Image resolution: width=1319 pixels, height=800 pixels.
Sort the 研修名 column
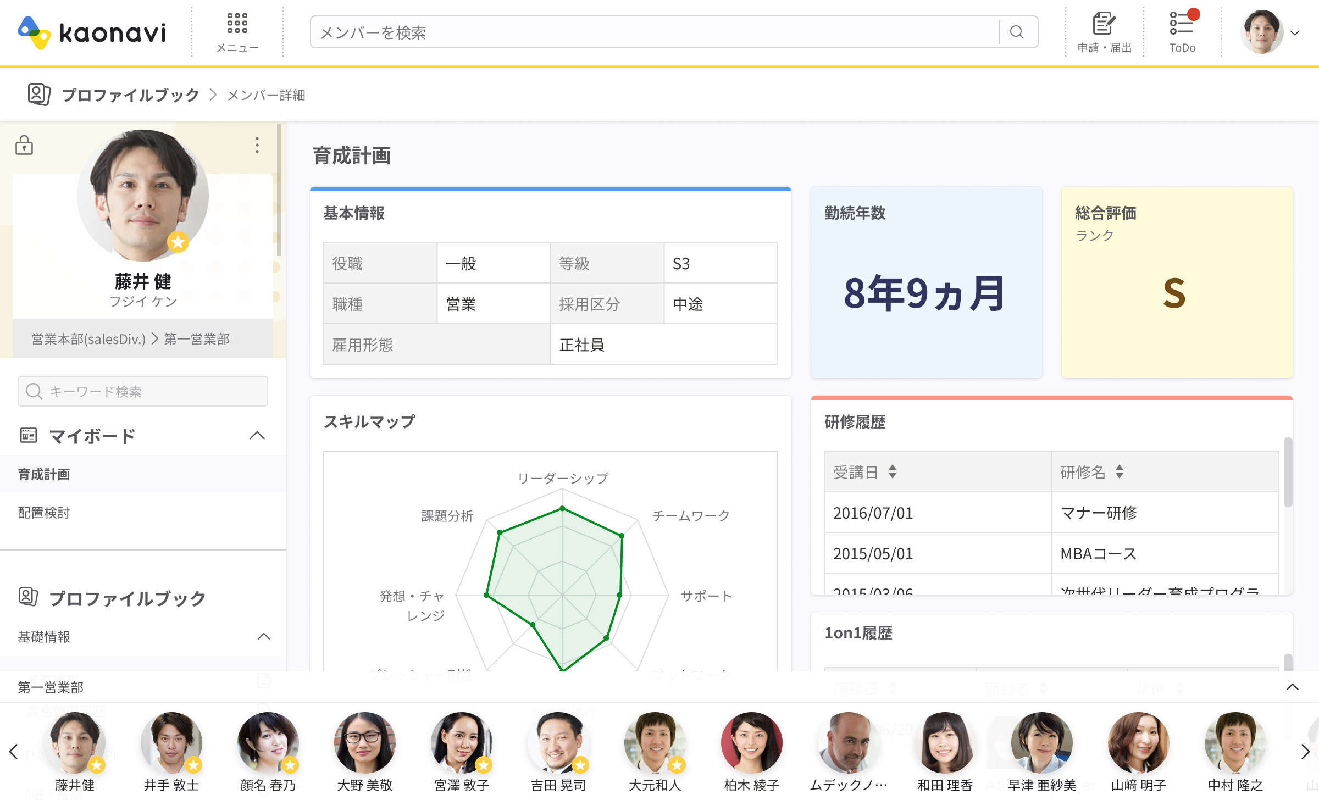1120,471
